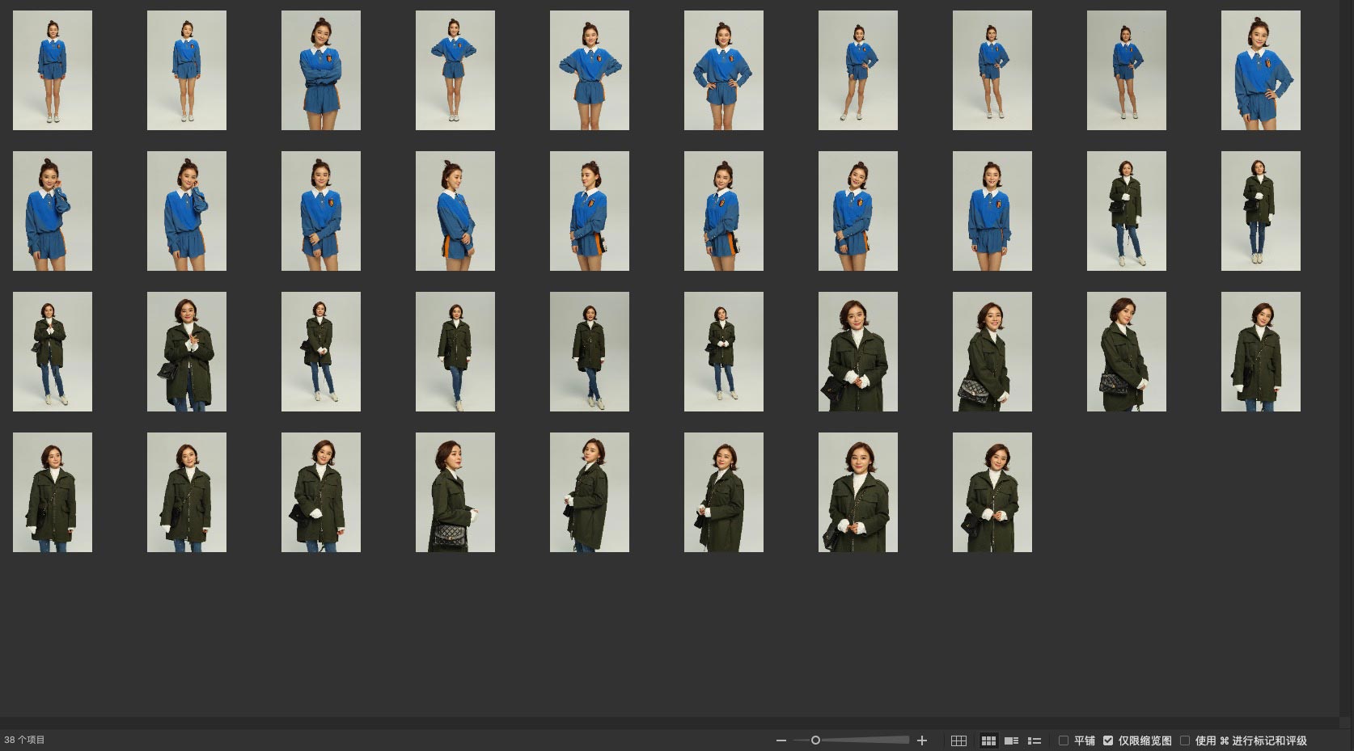The image size is (1354, 751).
Task: Switch to thumbnails view icon
Action: pos(988,740)
